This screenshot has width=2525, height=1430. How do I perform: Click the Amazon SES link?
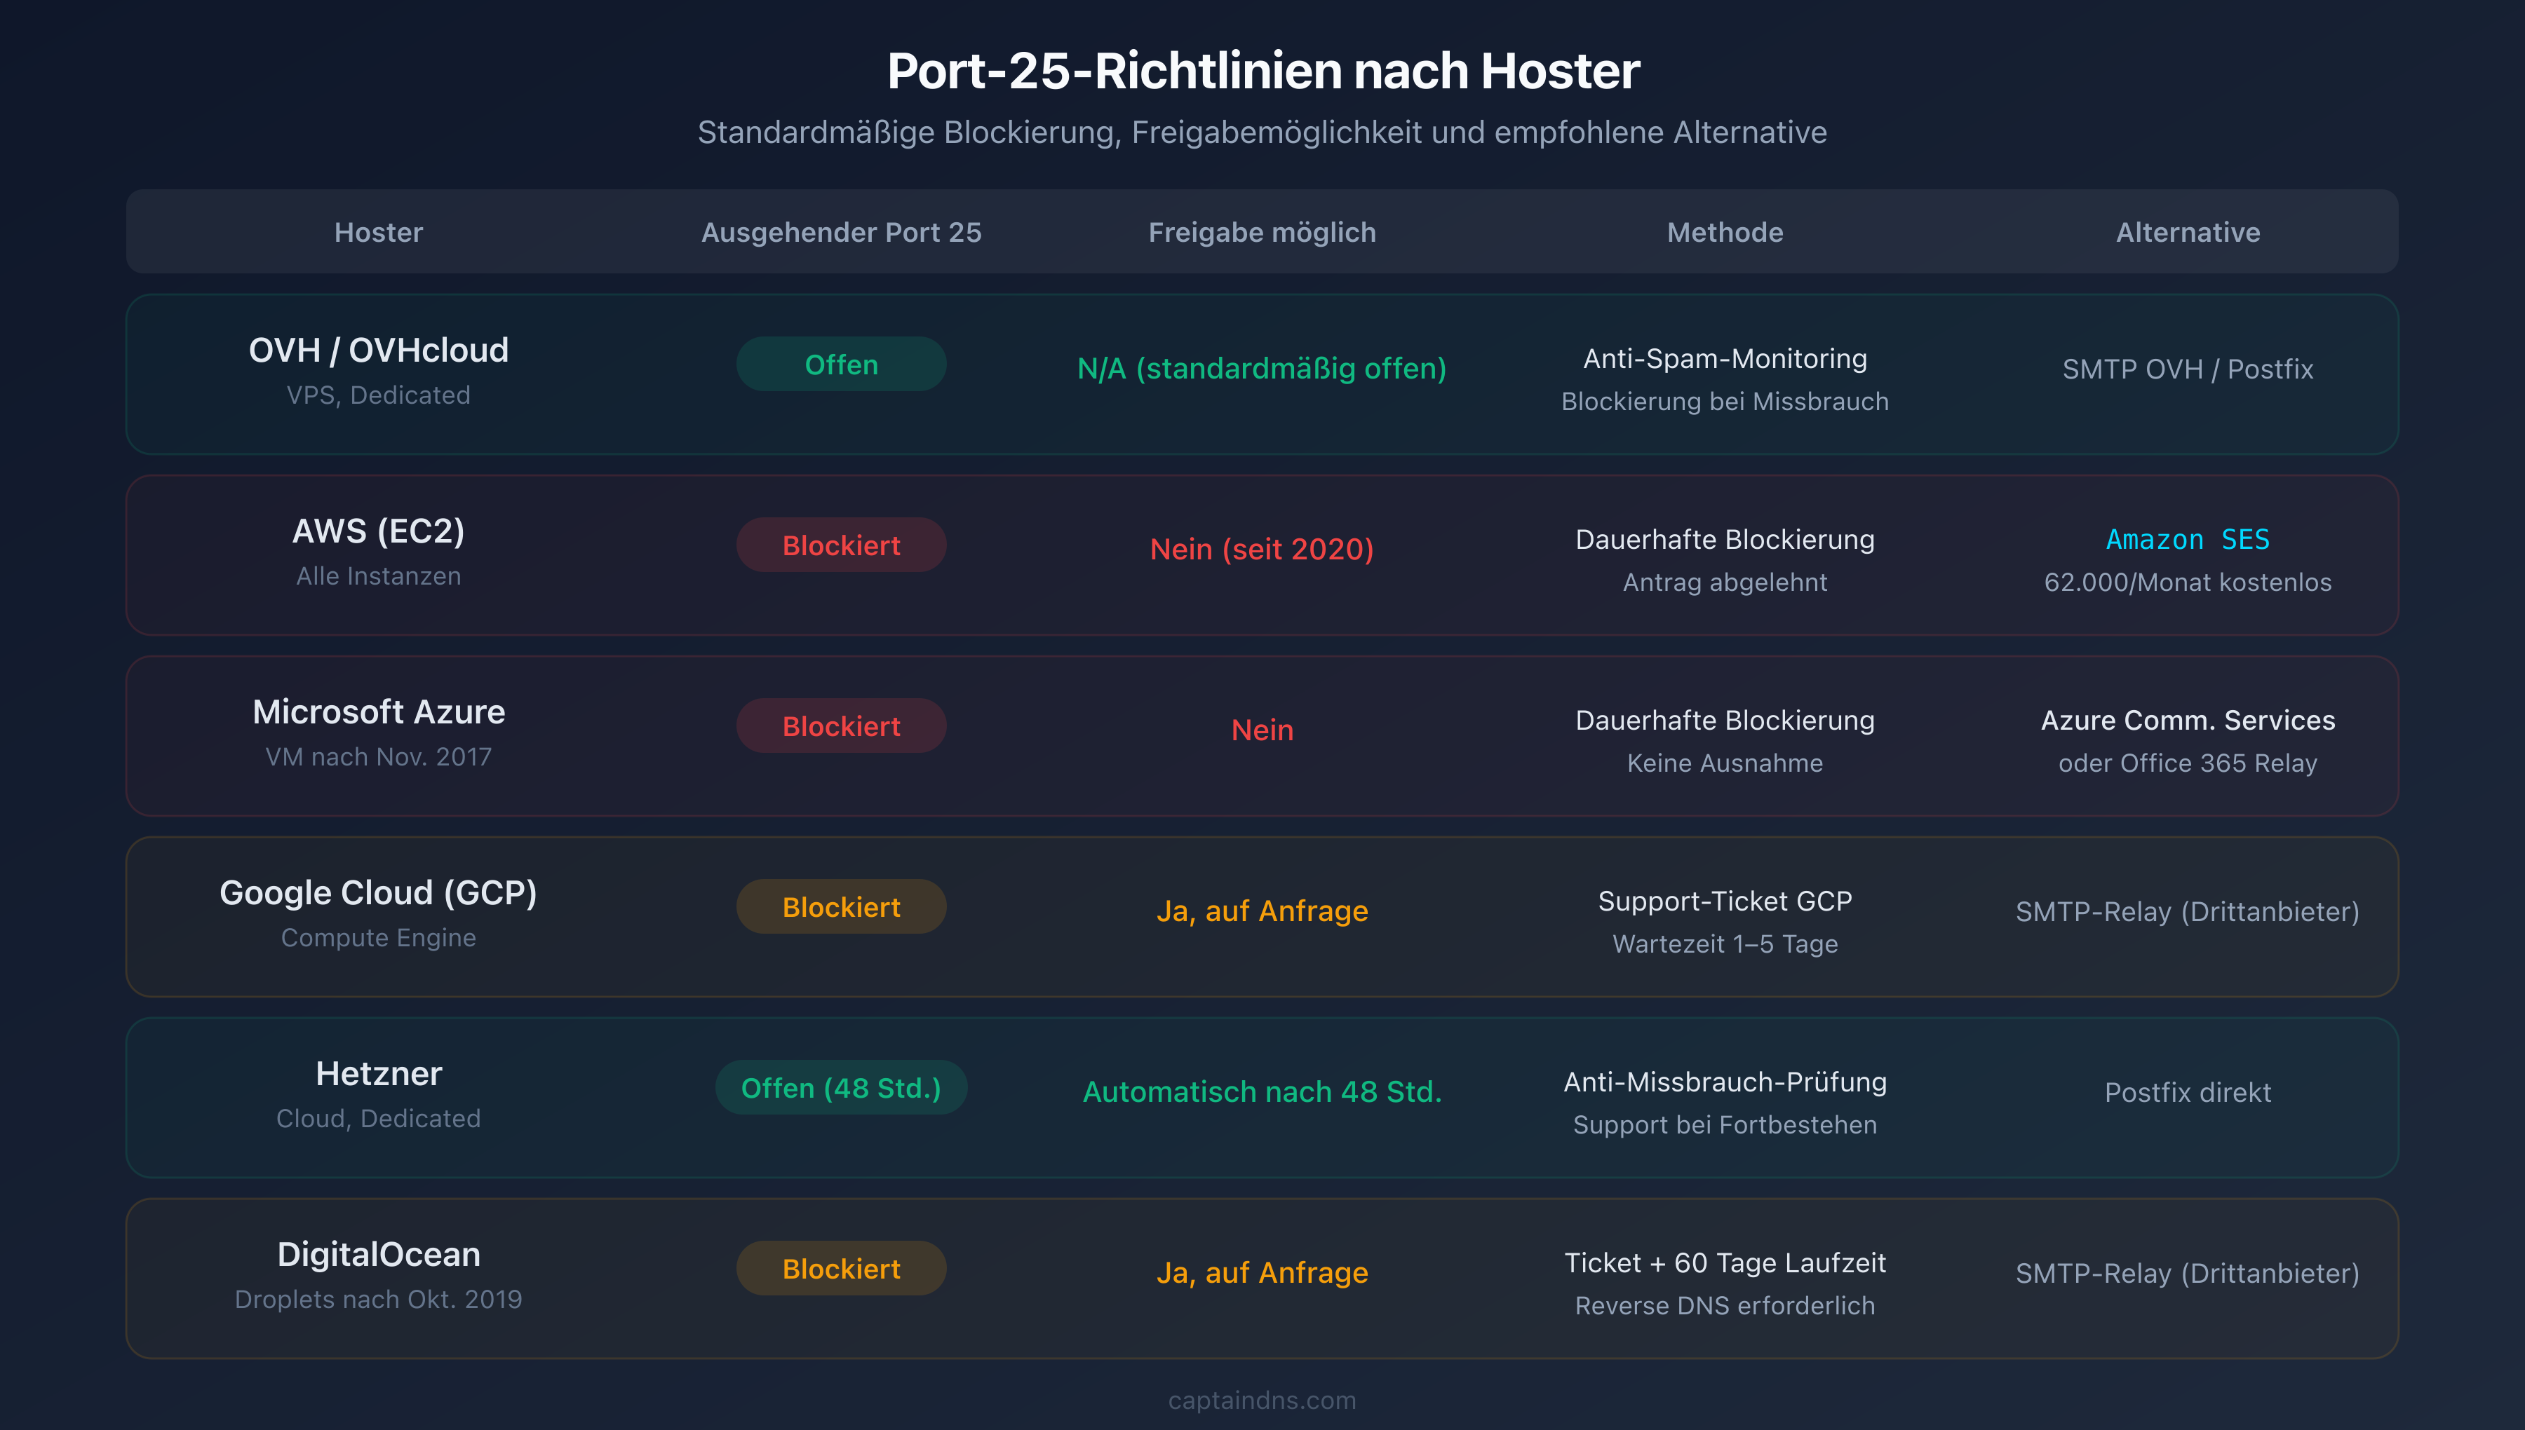pyautogui.click(x=2187, y=539)
